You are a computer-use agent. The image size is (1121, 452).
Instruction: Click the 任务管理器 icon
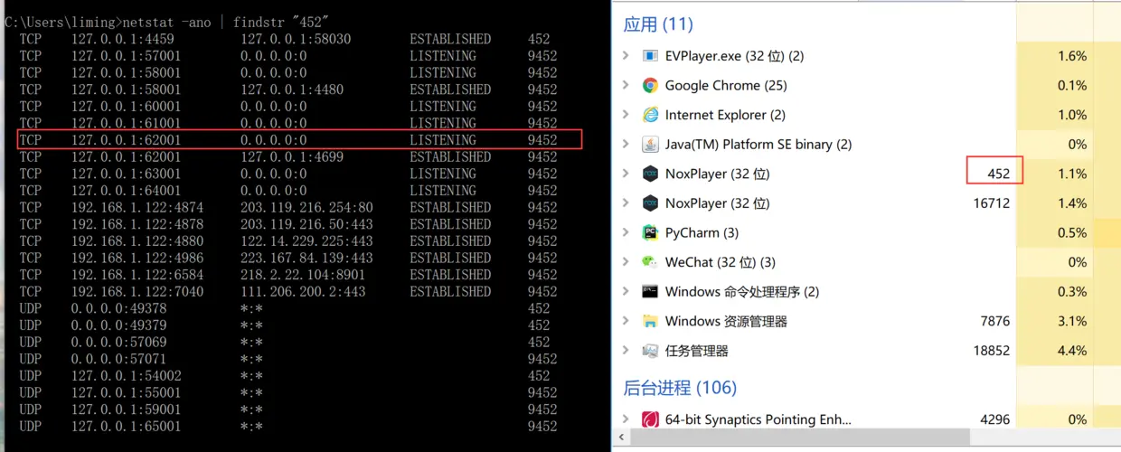coord(650,351)
